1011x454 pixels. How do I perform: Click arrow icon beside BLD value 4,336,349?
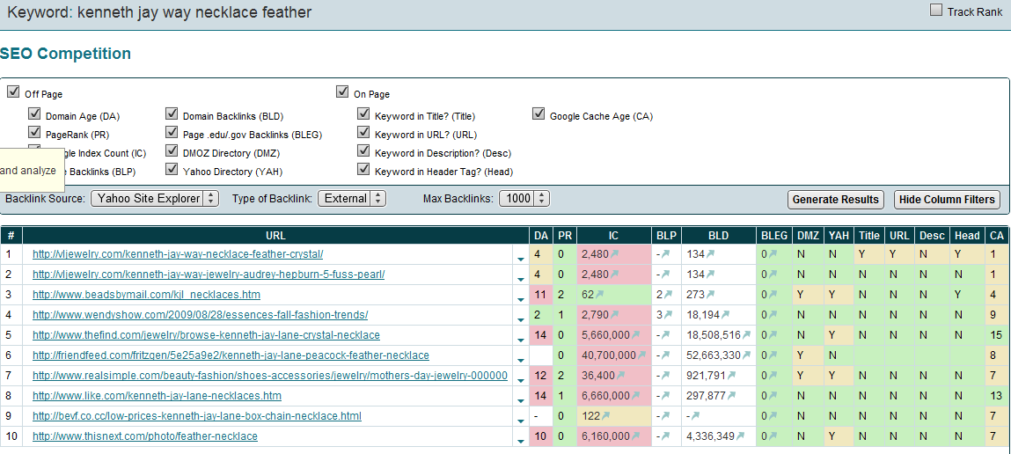(x=739, y=436)
